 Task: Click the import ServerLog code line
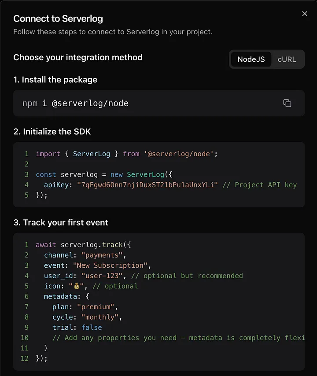[x=127, y=154]
